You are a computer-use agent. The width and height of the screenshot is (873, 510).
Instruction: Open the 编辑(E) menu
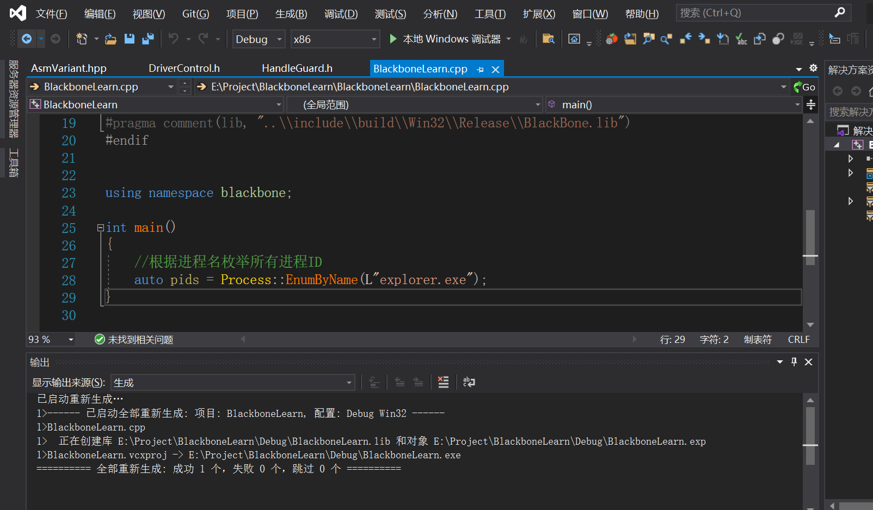click(100, 14)
